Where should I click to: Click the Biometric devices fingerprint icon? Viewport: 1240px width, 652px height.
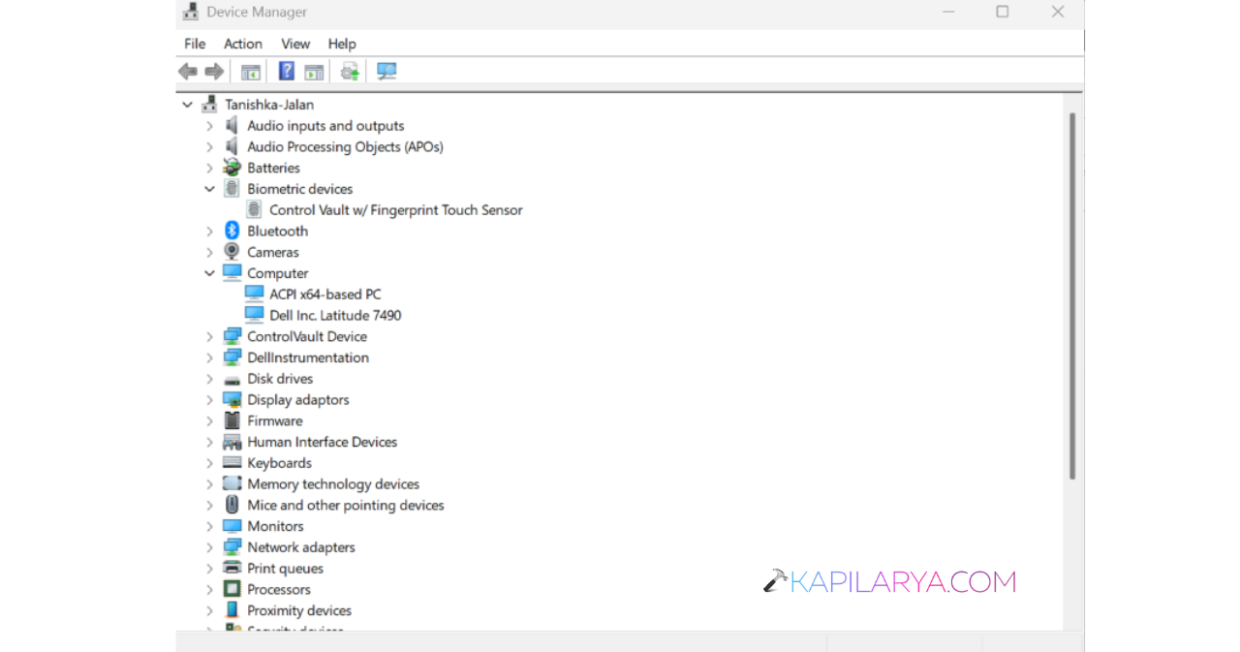click(232, 188)
